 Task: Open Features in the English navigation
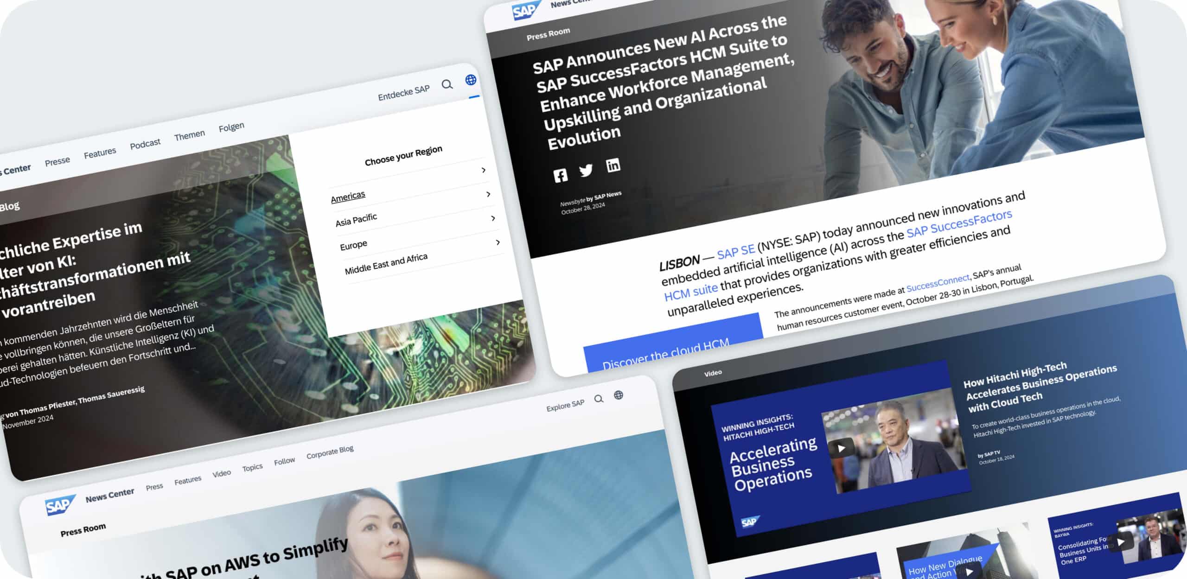coord(188,480)
